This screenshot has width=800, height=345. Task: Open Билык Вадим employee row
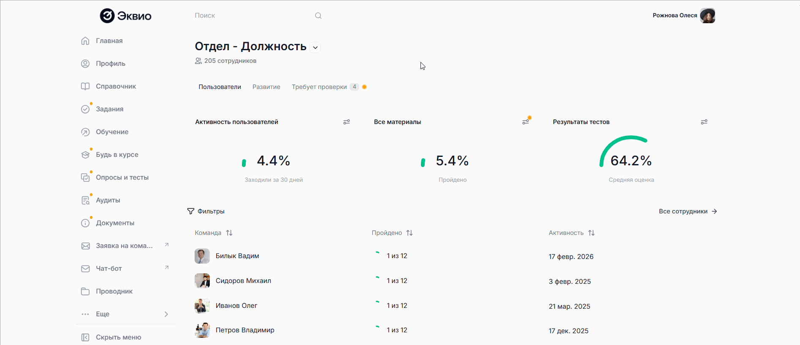237,256
